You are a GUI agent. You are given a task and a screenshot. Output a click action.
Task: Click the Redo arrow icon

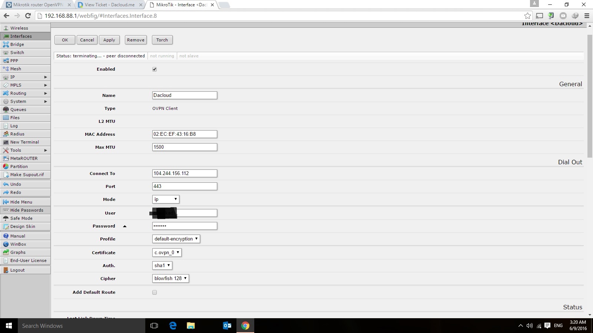[x=6, y=192]
